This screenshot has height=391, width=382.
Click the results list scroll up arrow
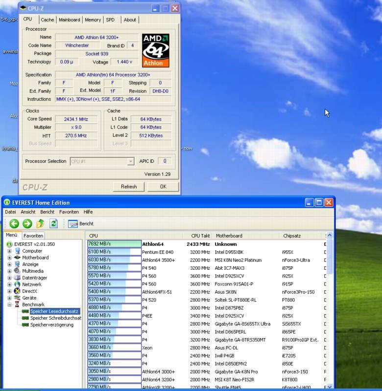(330, 235)
